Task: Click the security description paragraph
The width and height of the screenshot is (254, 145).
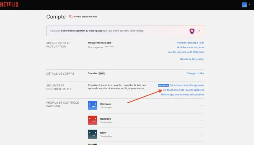Action: 117,87
